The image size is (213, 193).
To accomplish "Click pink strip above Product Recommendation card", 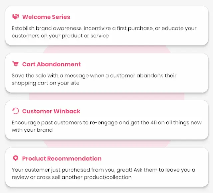I will click(107, 144).
